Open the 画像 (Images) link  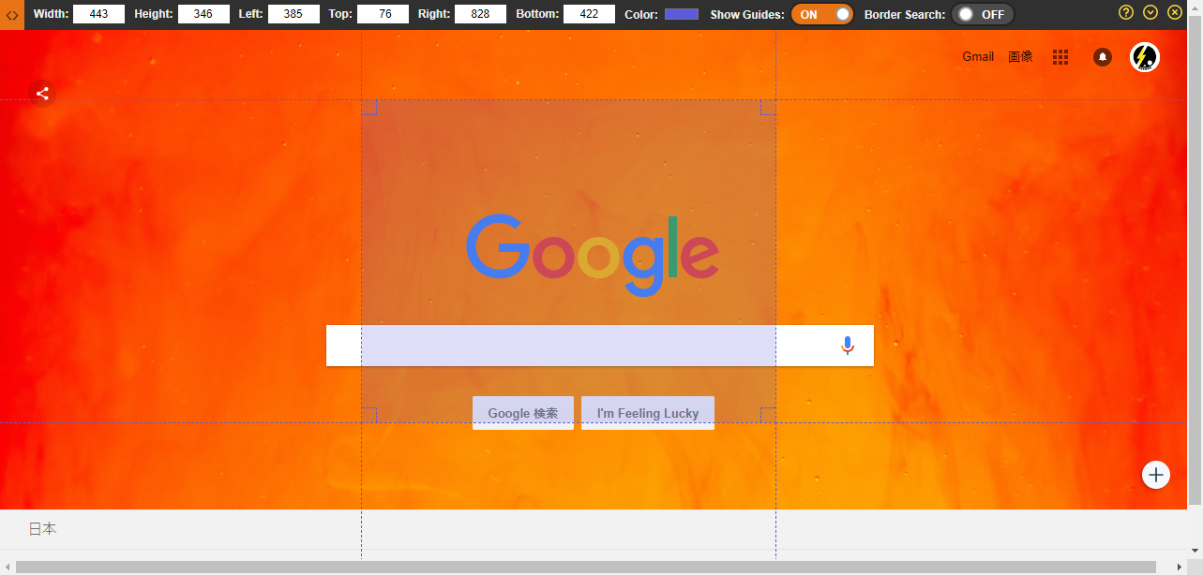click(x=1020, y=57)
